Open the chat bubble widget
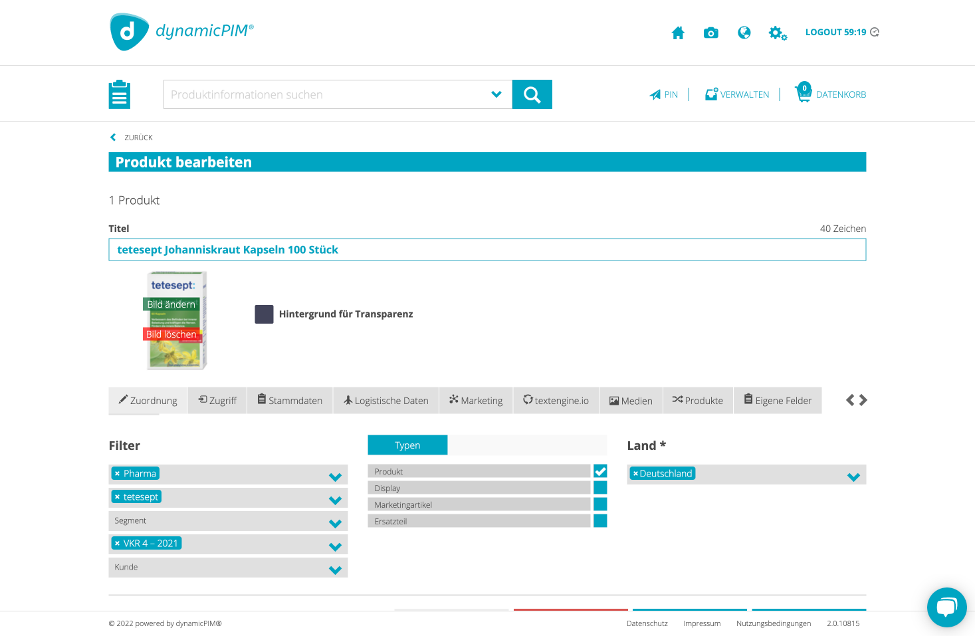 946,607
